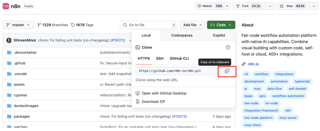The width and height of the screenshot is (320, 131).
Task: Open the clone help question mark icon
Action: pos(228,48)
